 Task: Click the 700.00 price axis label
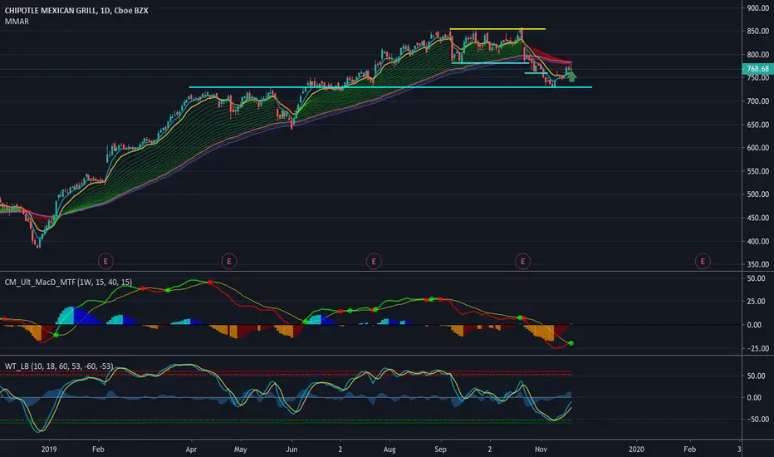pyautogui.click(x=757, y=101)
